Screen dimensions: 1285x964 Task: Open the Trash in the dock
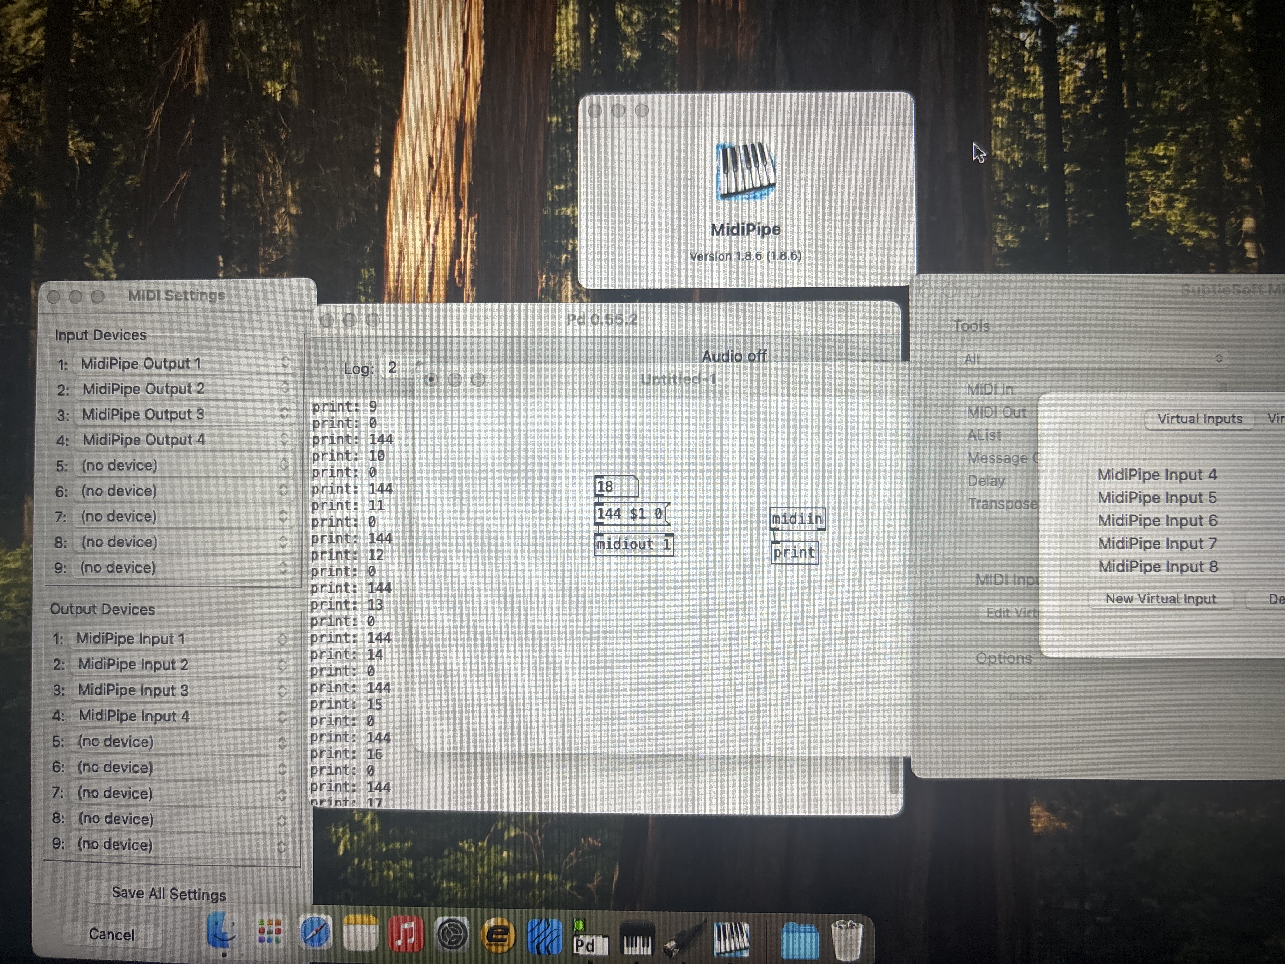847,940
